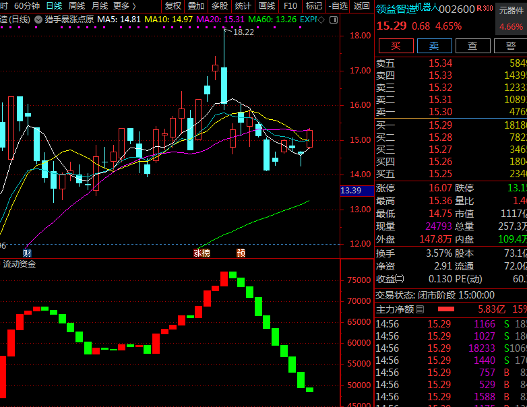Image resolution: width=527 pixels, height=407 pixels.
Task: Click the 外盘 value 147.8万
Action: coord(435,239)
